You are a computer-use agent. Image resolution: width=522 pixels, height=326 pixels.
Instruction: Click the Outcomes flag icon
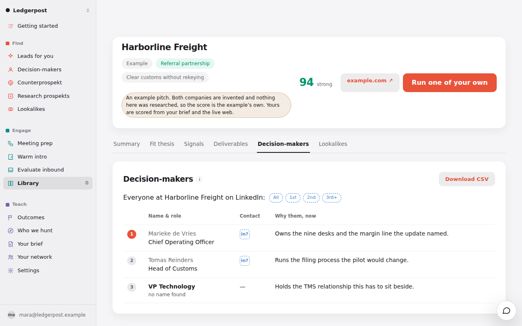11,218
